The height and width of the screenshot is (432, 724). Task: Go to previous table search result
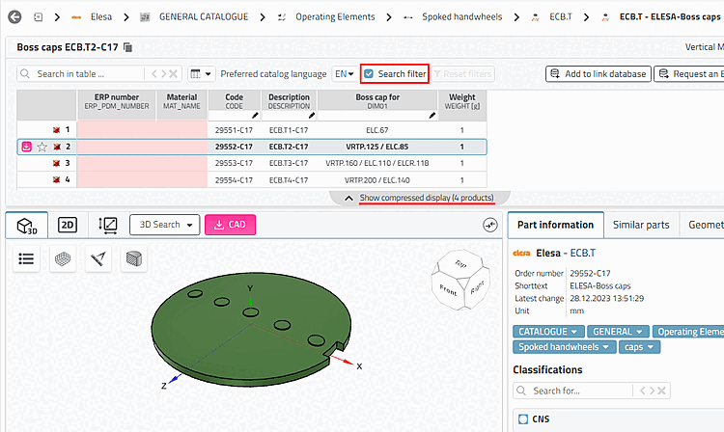click(154, 73)
